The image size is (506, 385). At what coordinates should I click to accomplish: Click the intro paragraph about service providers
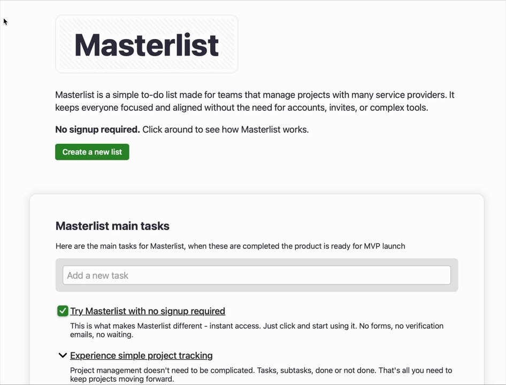tap(255, 101)
